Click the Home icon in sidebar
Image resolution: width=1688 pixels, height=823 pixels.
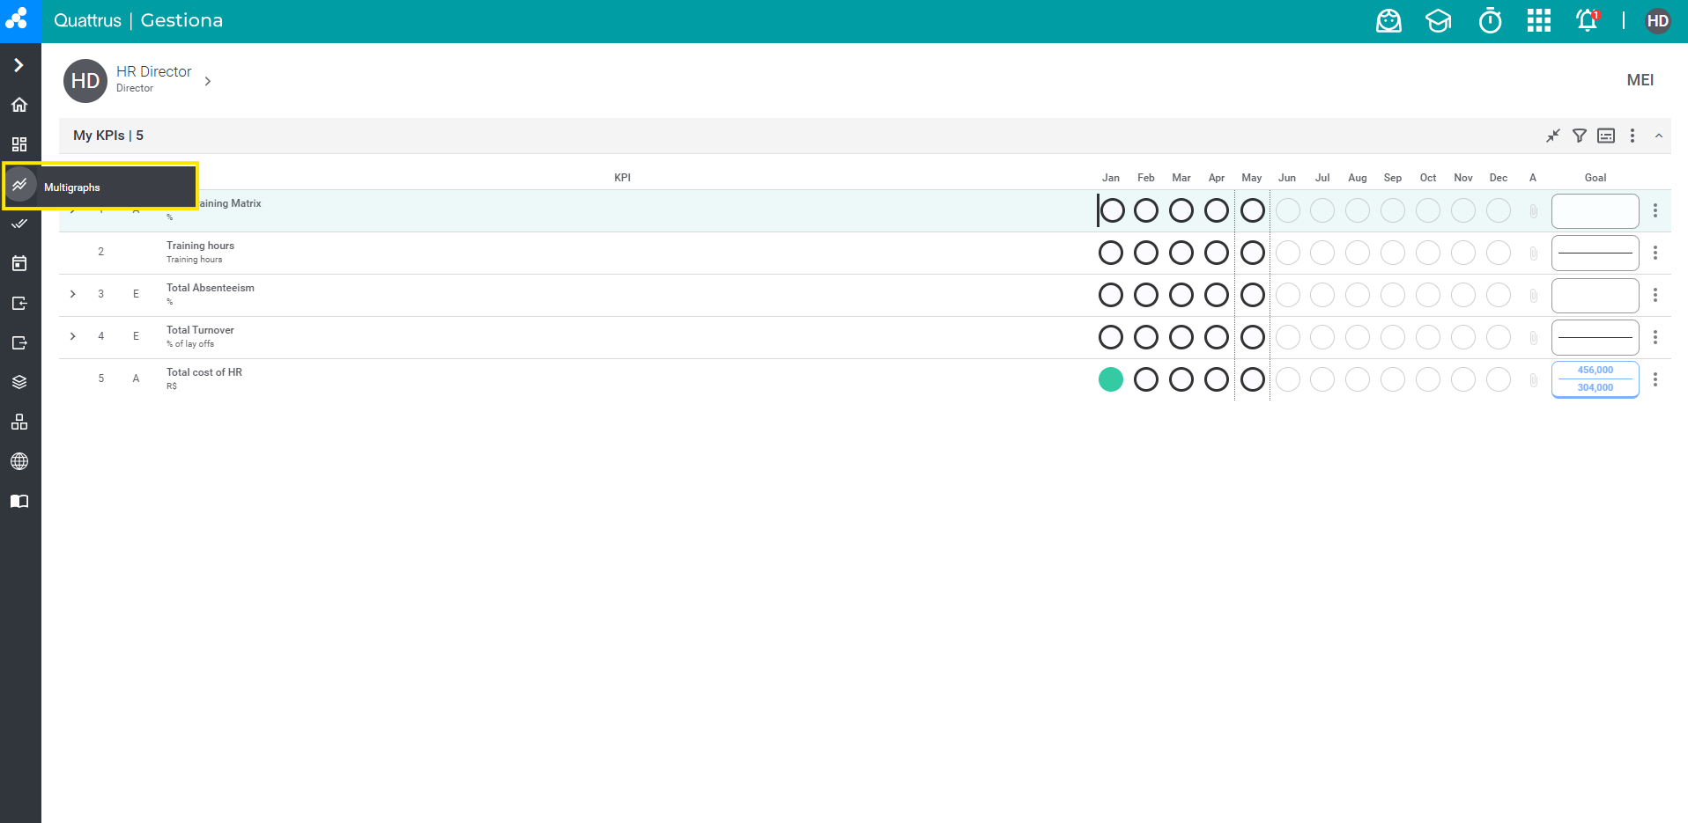click(19, 105)
